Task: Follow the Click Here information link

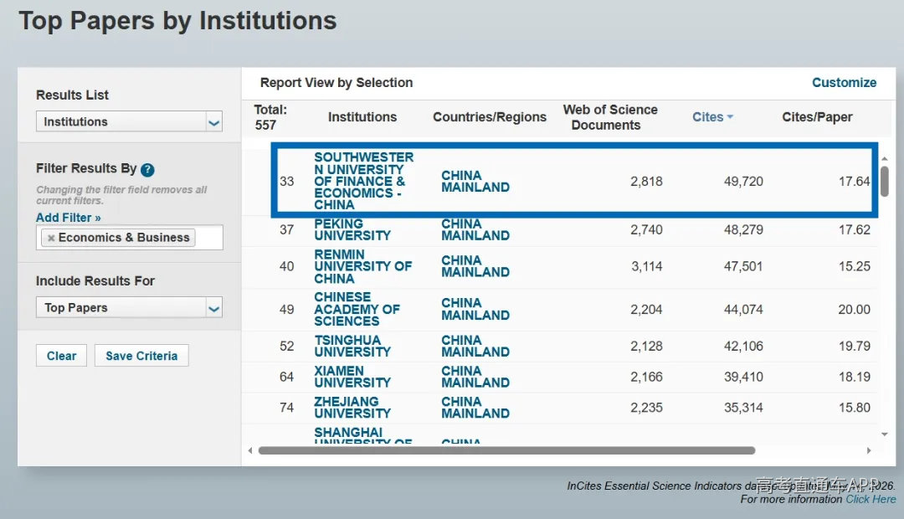Action: 871,500
